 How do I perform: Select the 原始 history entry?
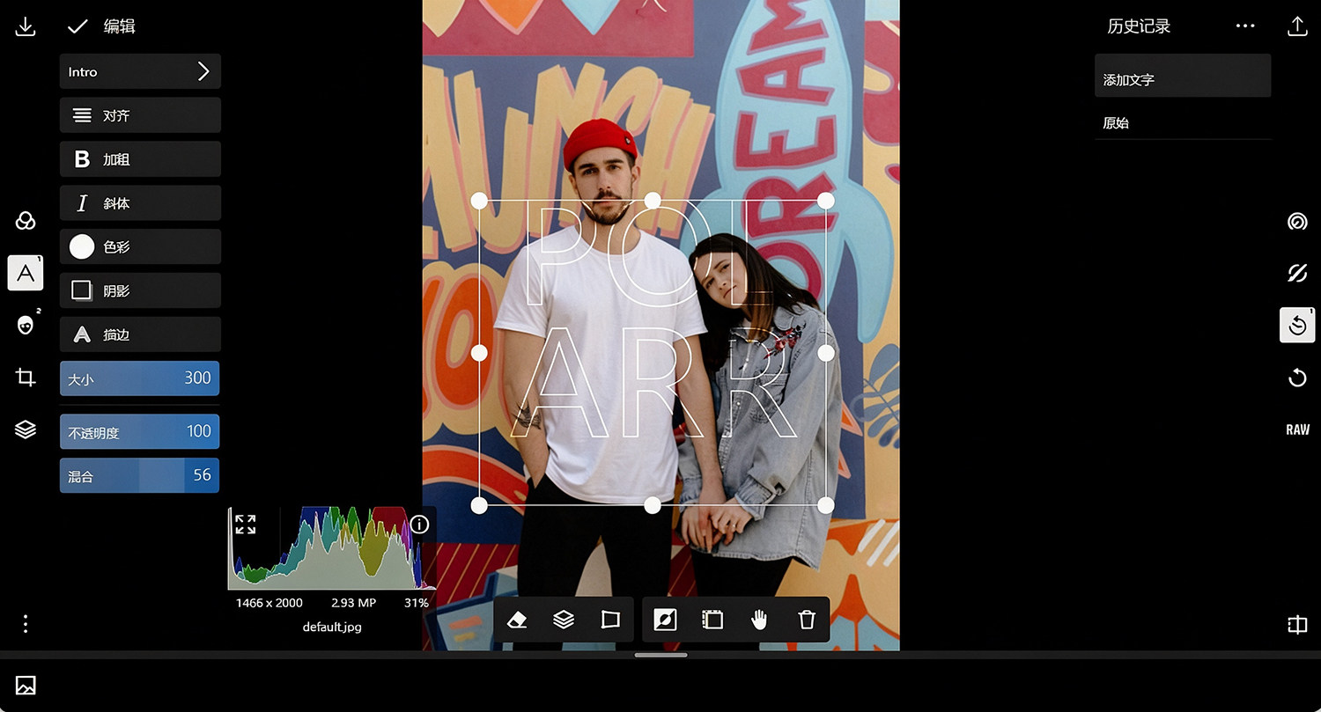click(1183, 123)
